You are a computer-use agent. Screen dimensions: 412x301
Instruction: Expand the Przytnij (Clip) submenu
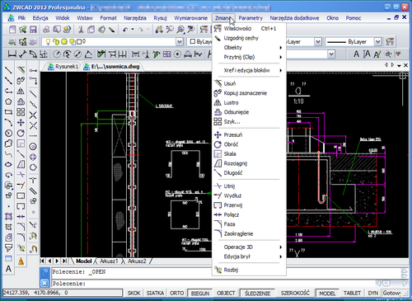[249, 57]
